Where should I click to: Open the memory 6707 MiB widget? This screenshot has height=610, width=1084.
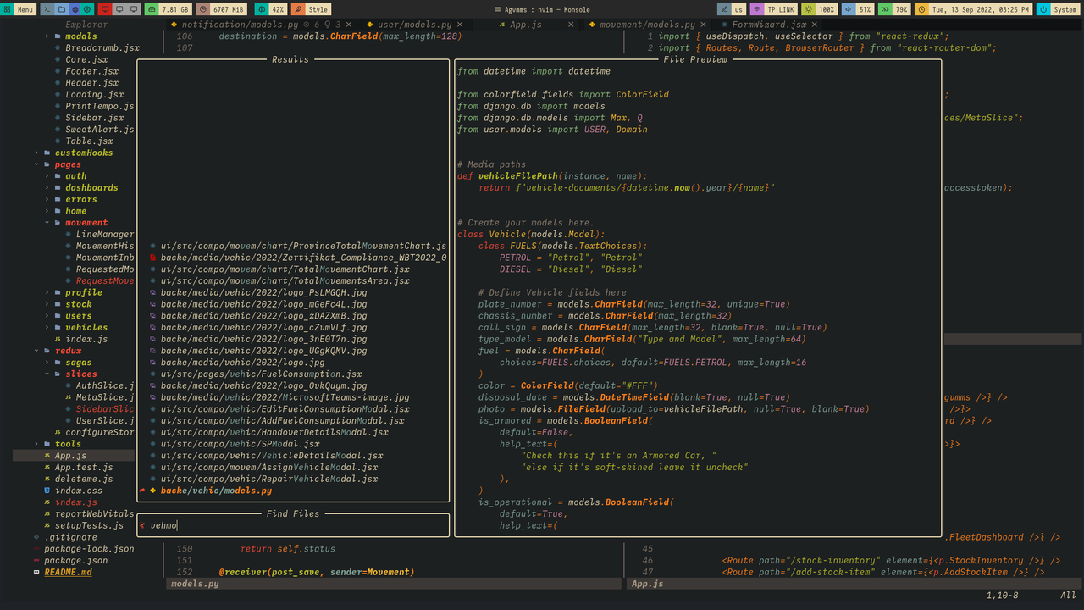[223, 9]
